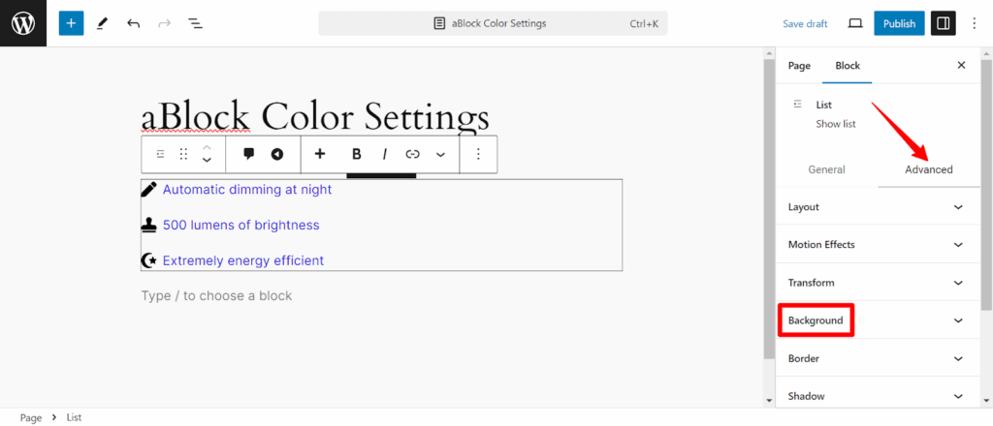Image resolution: width=993 pixels, height=426 pixels.
Task: Click list item Extremely energy efficient
Action: click(x=243, y=259)
